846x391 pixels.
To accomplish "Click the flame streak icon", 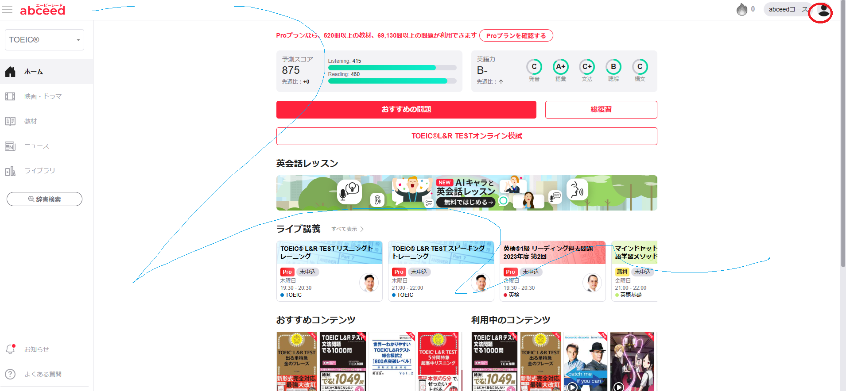I will pos(741,9).
